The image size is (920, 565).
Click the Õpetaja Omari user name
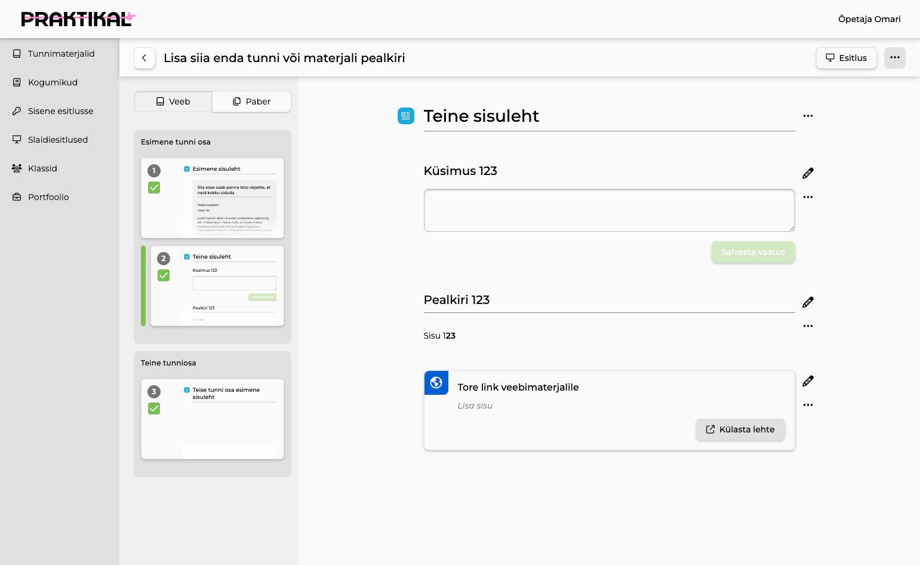[x=869, y=19]
